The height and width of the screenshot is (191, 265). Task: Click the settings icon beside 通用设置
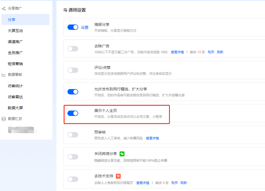coord(65,10)
